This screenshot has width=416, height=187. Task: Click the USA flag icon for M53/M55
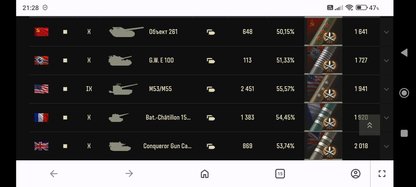[x=41, y=89]
